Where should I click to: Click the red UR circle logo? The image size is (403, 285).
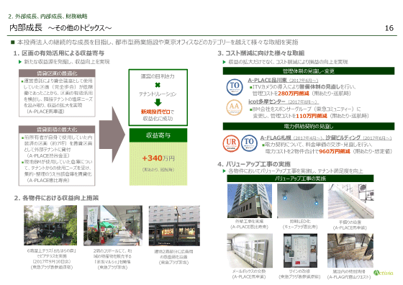coord(231,143)
